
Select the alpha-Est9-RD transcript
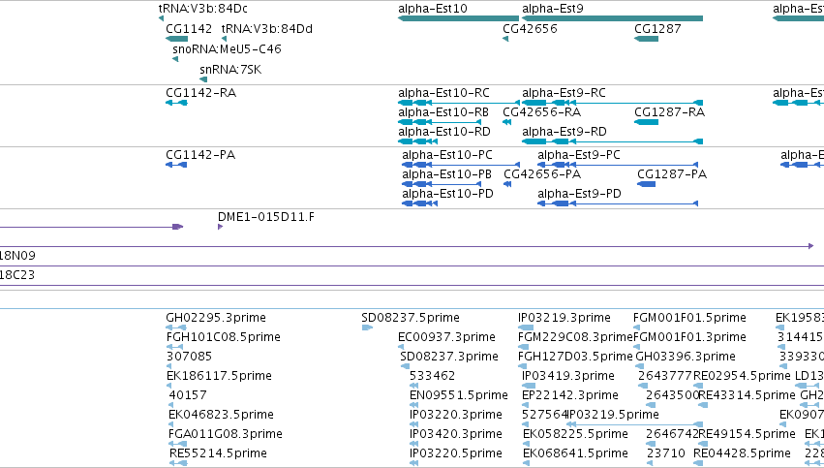pyautogui.click(x=565, y=132)
